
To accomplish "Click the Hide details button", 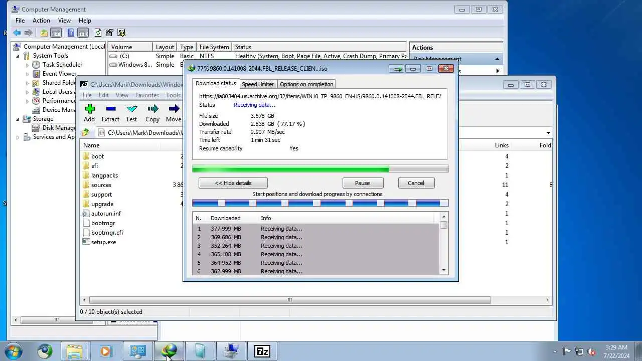I will [233, 183].
